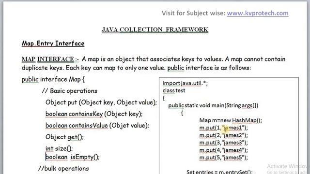Click the 'Map m=new HashMap();' line
This screenshot has height=174, width=310.
click(231, 120)
